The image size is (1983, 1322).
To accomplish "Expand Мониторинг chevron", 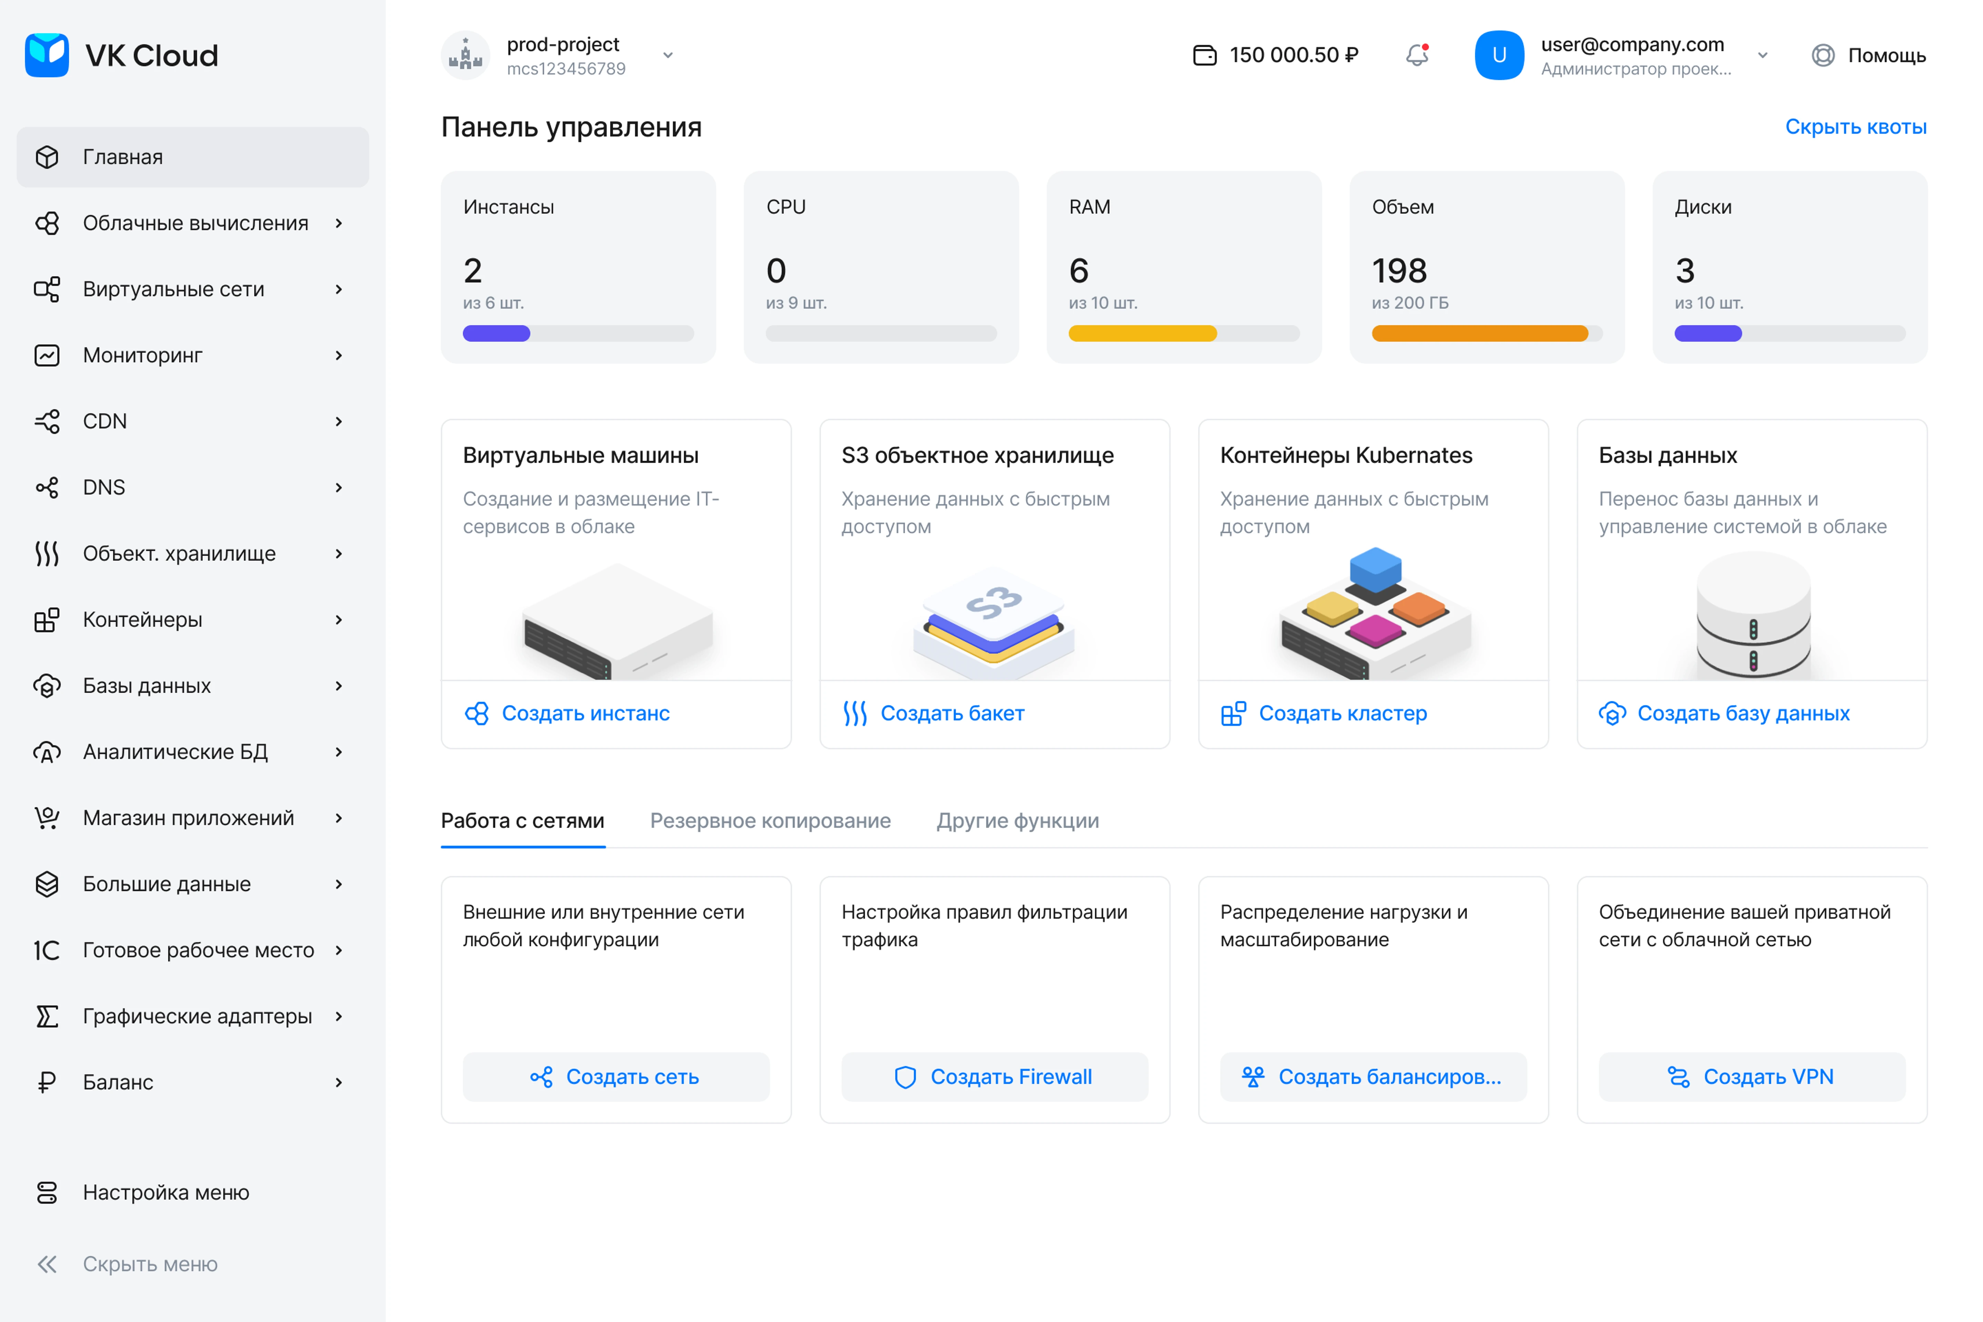I will [x=339, y=355].
